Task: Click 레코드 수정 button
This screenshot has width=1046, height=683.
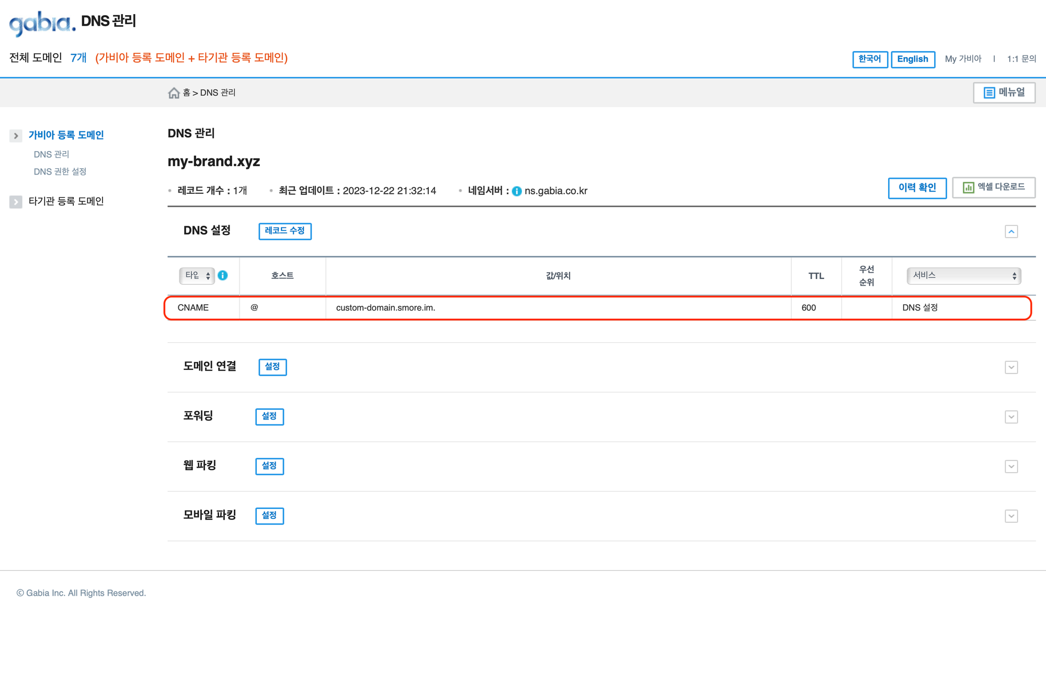Action: [285, 231]
